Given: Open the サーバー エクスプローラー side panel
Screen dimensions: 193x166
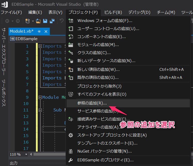Looking at the screenshot, I should (x=4, y=49).
